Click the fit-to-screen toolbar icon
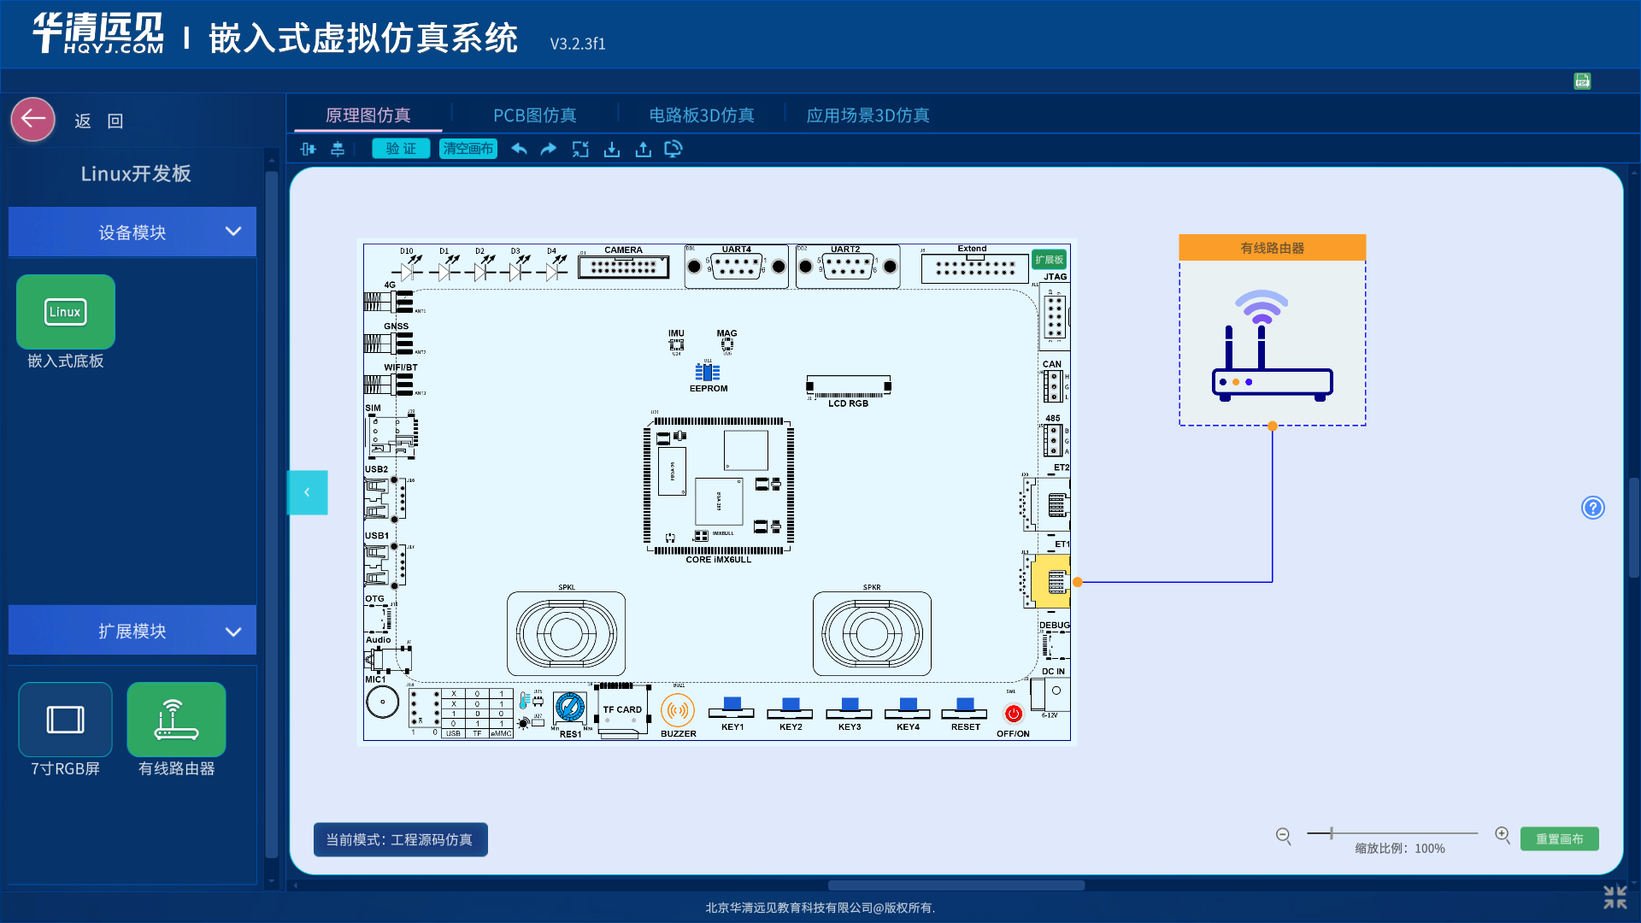The height and width of the screenshot is (923, 1641). pos(580,149)
